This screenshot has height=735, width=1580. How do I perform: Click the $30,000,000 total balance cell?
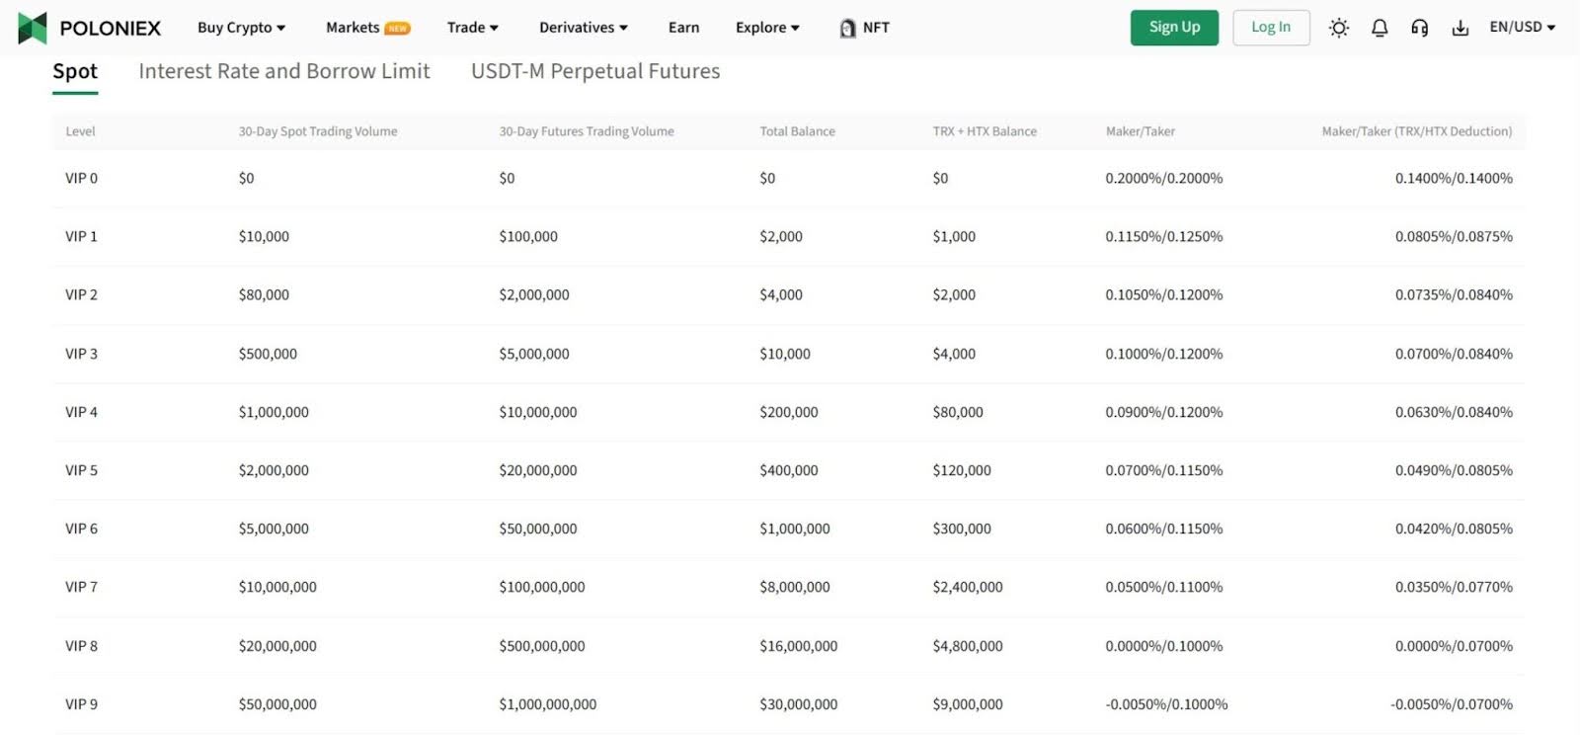click(x=799, y=704)
